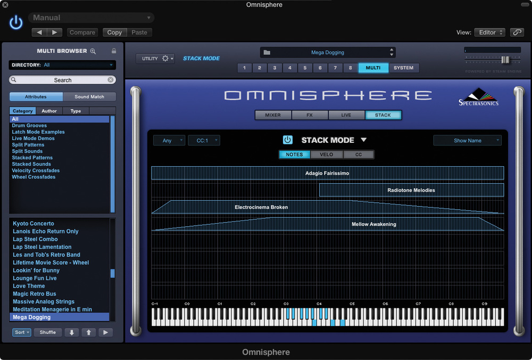Click the previous preset arrow button
532x360 pixels.
[39, 32]
